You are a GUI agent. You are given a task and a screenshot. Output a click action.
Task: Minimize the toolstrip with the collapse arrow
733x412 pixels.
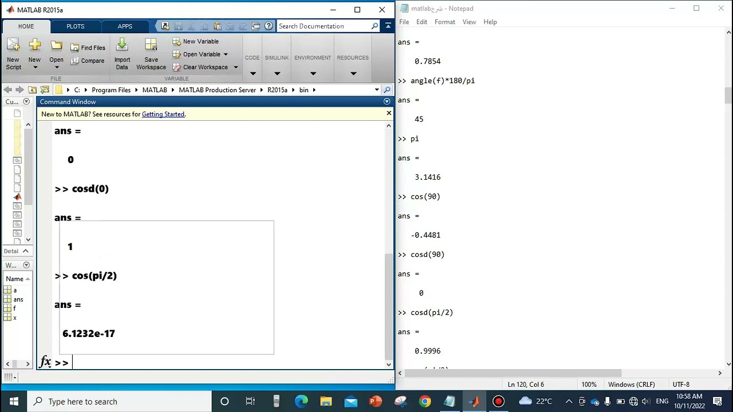click(388, 26)
